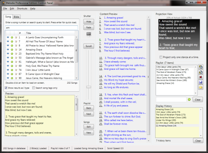The height and width of the screenshot is (153, 208).
Task: Click screen icon for Gabriel's Message row
Action: (x=8, y=58)
